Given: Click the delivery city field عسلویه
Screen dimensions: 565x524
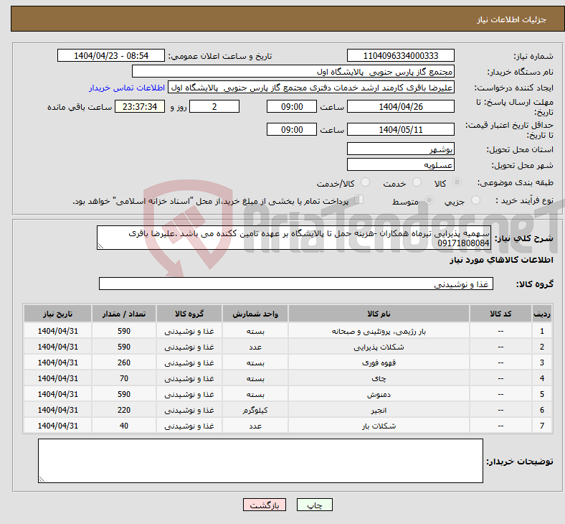Looking at the screenshot, I should coord(401,165).
